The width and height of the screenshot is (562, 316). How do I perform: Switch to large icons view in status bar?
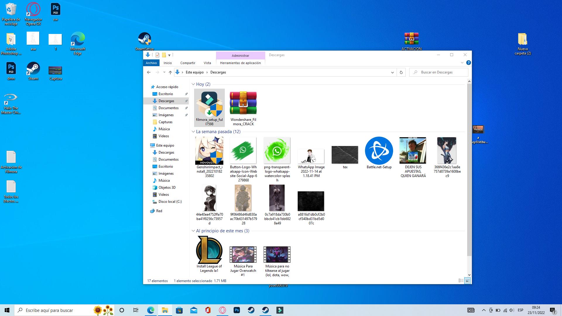(x=467, y=281)
